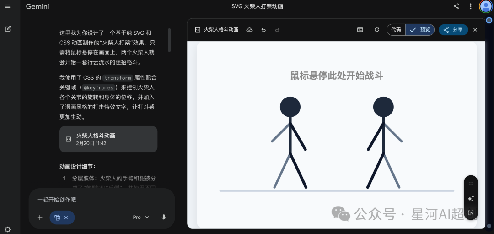This screenshot has width=494, height=234.
Task: Start a new chat with compose icon
Action: click(7, 29)
